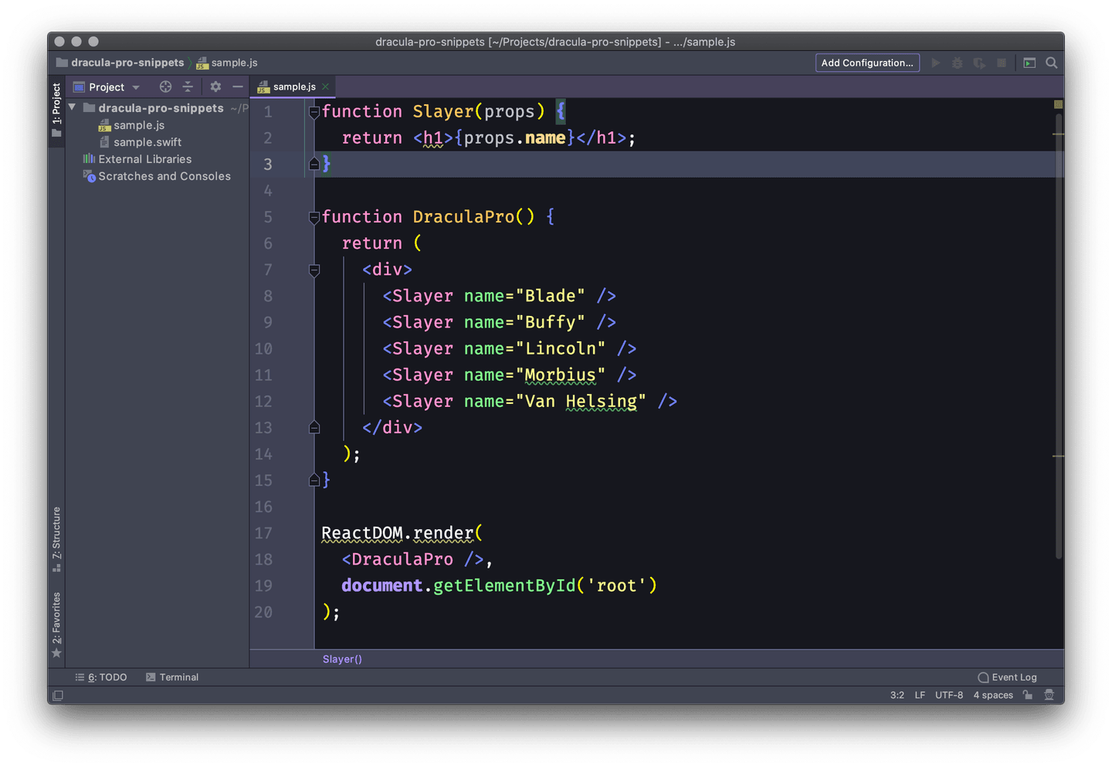Open Search Everywhere with the magnifier icon
This screenshot has width=1112, height=767.
click(x=1052, y=63)
